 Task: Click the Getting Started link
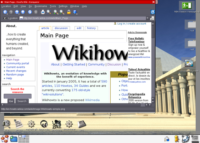pos(74,64)
